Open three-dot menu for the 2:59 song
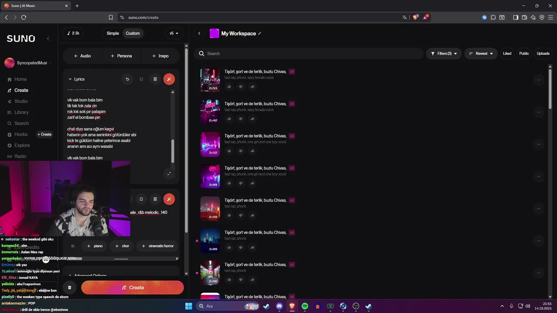This screenshot has width=557, height=313. [x=539, y=209]
